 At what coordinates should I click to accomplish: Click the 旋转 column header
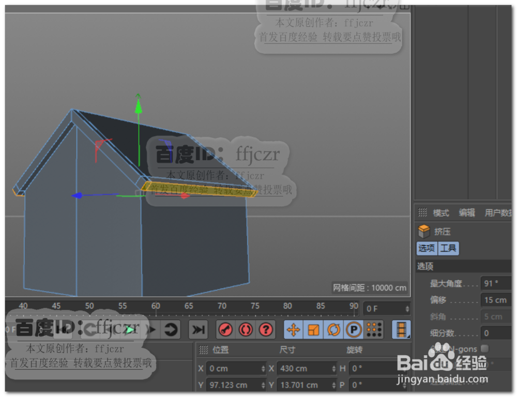[355, 350]
